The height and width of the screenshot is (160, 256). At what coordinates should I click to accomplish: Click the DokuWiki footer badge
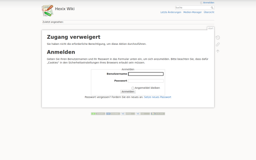[158, 113]
